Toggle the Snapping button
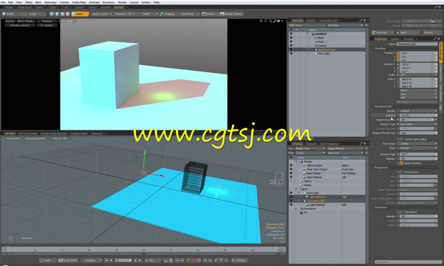 pos(168,14)
